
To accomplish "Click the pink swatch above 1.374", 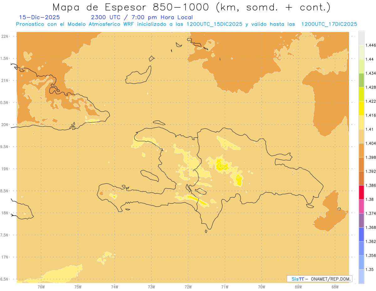I will click(x=361, y=206).
